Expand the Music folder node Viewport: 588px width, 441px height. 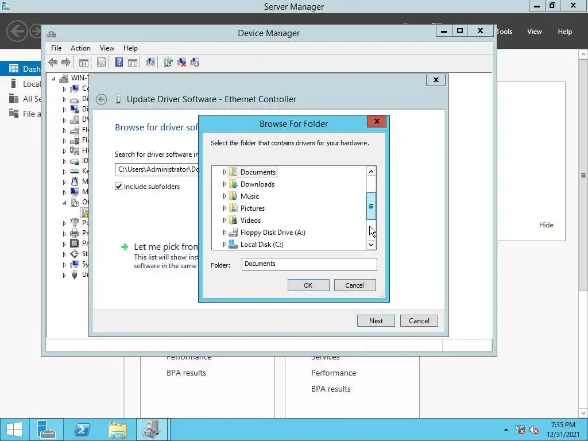225,196
